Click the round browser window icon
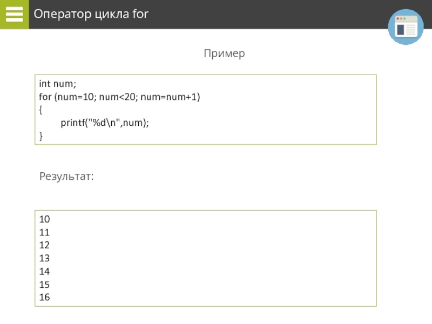The width and height of the screenshot is (432, 324). coord(406,27)
